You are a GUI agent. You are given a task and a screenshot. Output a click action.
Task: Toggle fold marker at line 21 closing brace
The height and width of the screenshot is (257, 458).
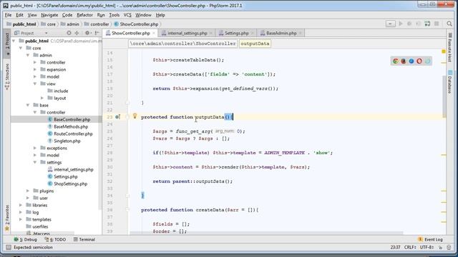pyautogui.click(x=127, y=103)
